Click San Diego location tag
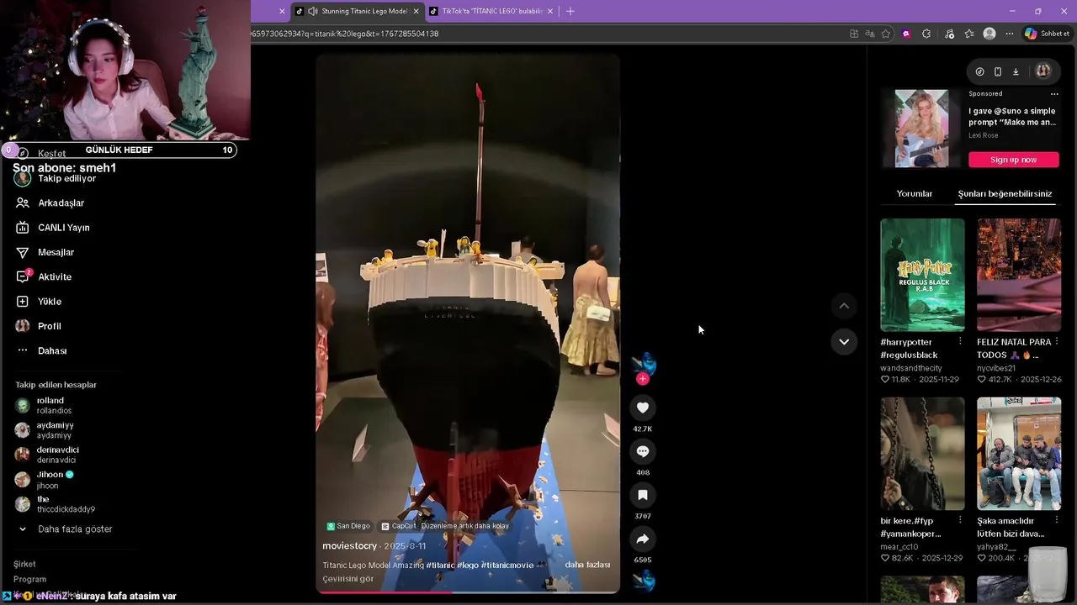1077x605 pixels. point(348,526)
